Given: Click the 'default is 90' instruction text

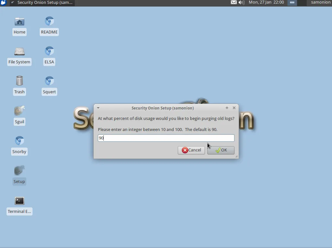Looking at the screenshot, I should (x=157, y=129).
